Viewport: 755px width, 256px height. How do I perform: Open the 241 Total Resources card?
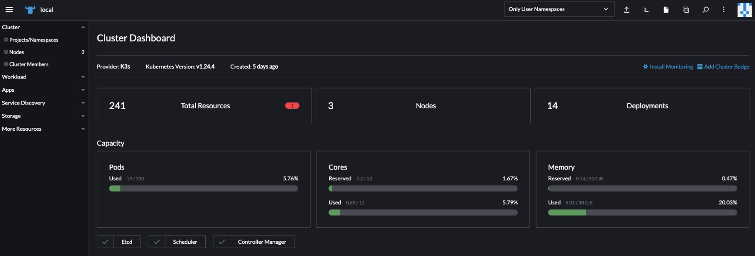click(x=204, y=106)
